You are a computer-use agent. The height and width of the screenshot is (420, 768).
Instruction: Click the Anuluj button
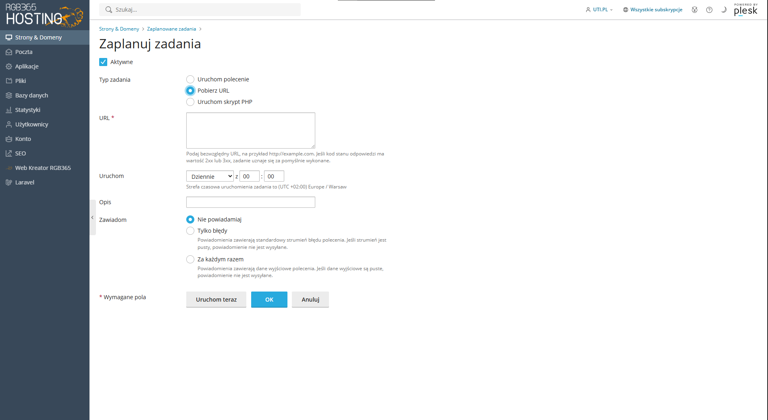[310, 300]
